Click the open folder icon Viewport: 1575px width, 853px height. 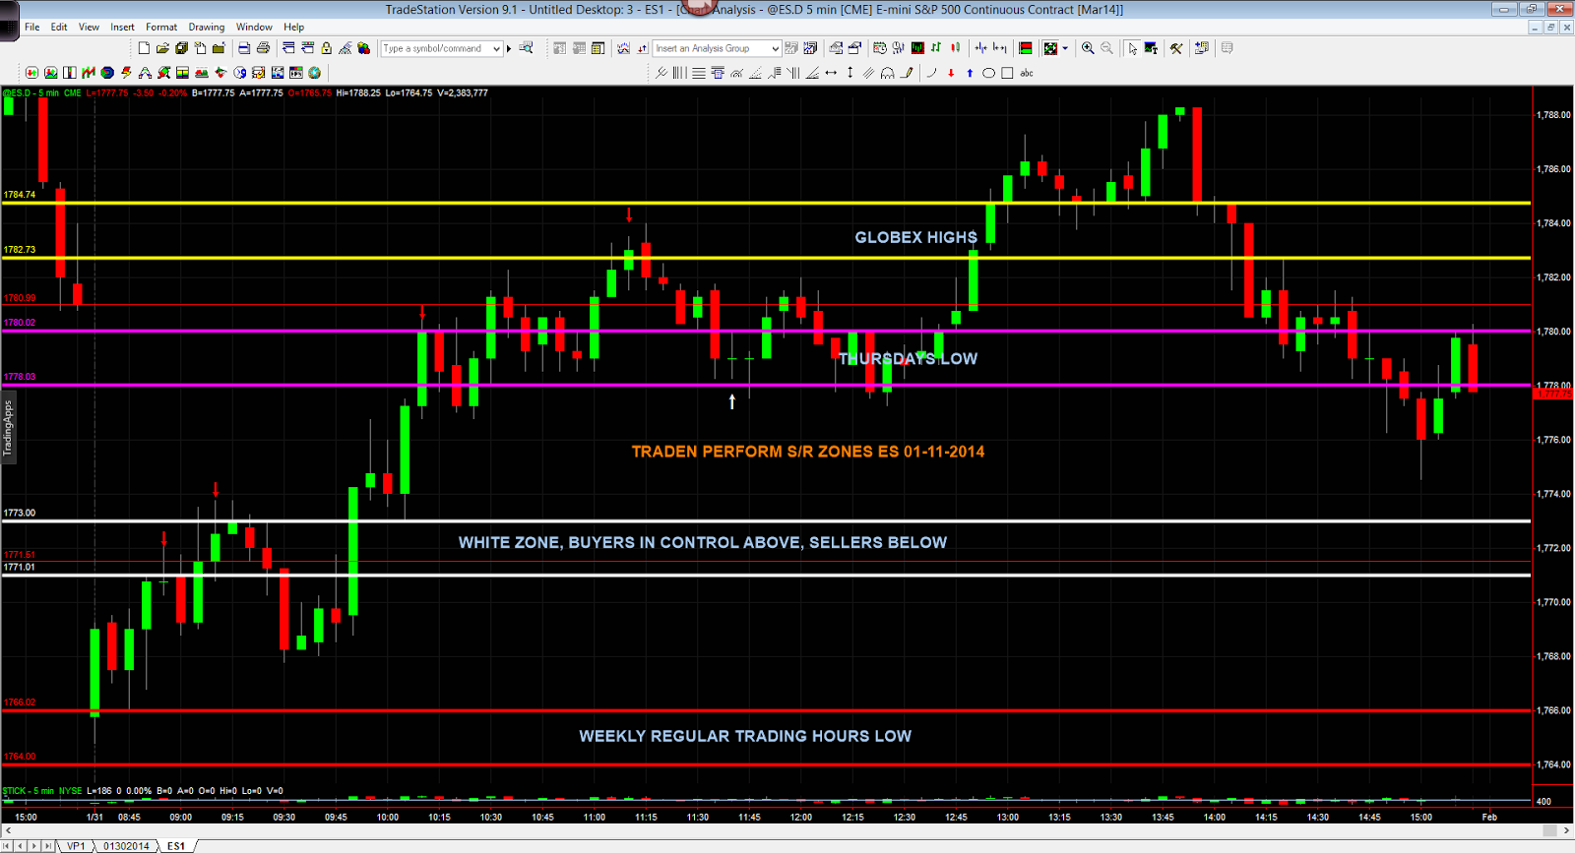tap(162, 48)
